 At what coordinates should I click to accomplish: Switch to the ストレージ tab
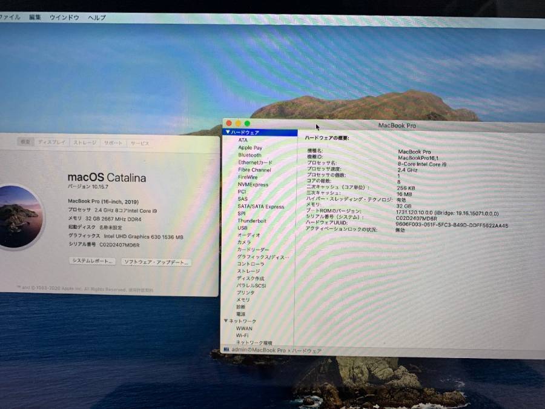pos(85,142)
